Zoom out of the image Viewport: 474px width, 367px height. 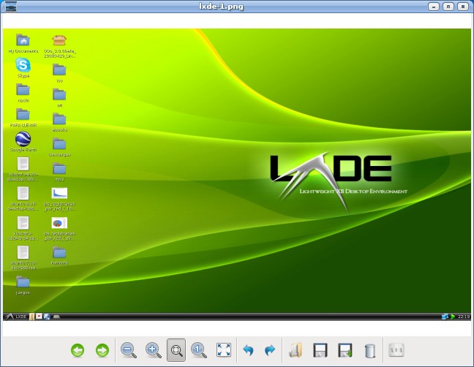tap(129, 350)
